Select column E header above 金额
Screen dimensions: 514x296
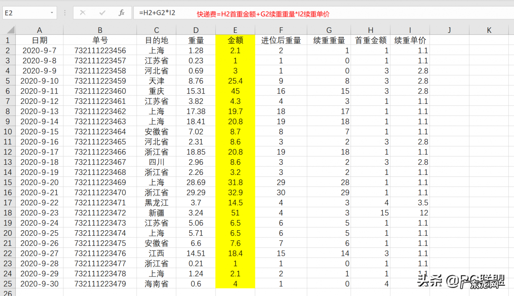235,30
